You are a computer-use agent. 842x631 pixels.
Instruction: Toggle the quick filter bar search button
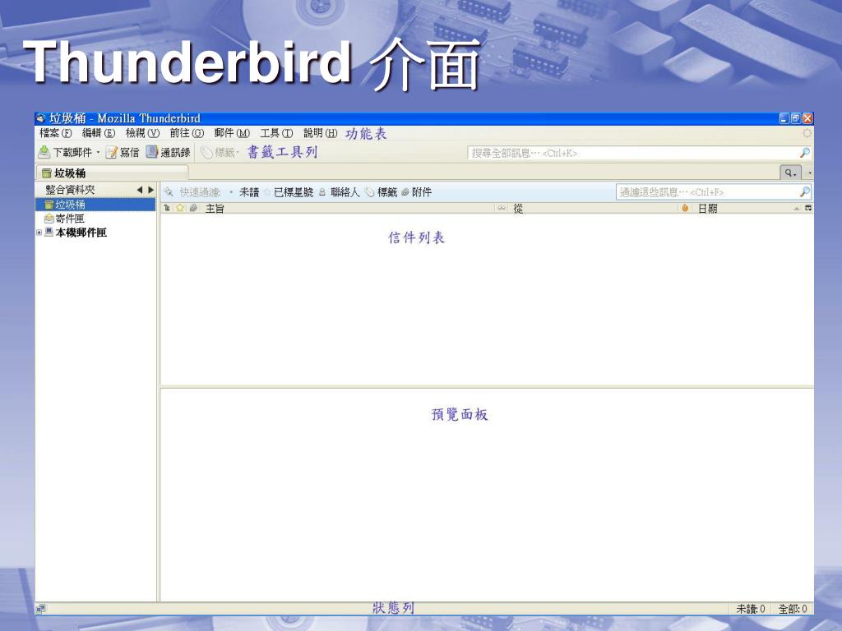point(790,173)
